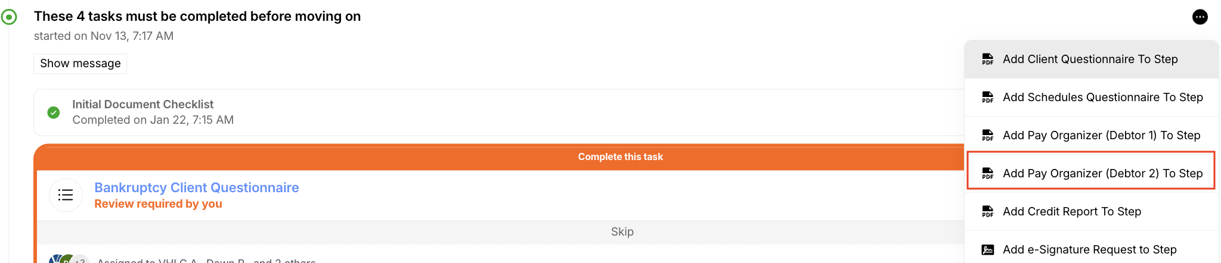Click the green step status circle
Screen dimensions: 1221x263
click(x=9, y=17)
